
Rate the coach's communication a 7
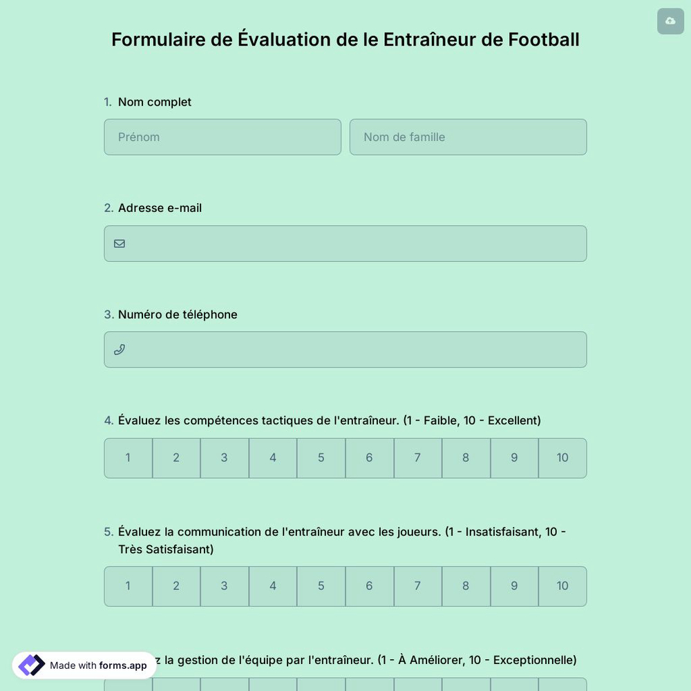(417, 586)
